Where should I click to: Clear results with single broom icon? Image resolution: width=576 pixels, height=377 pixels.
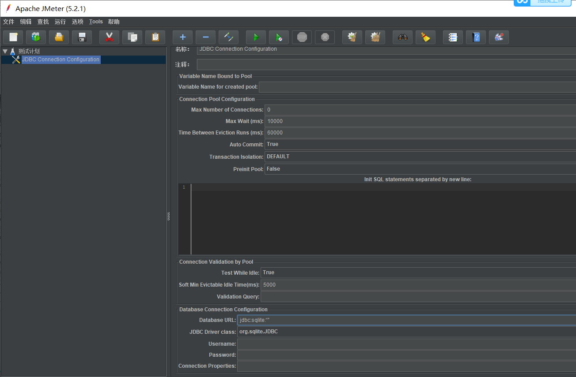[352, 37]
